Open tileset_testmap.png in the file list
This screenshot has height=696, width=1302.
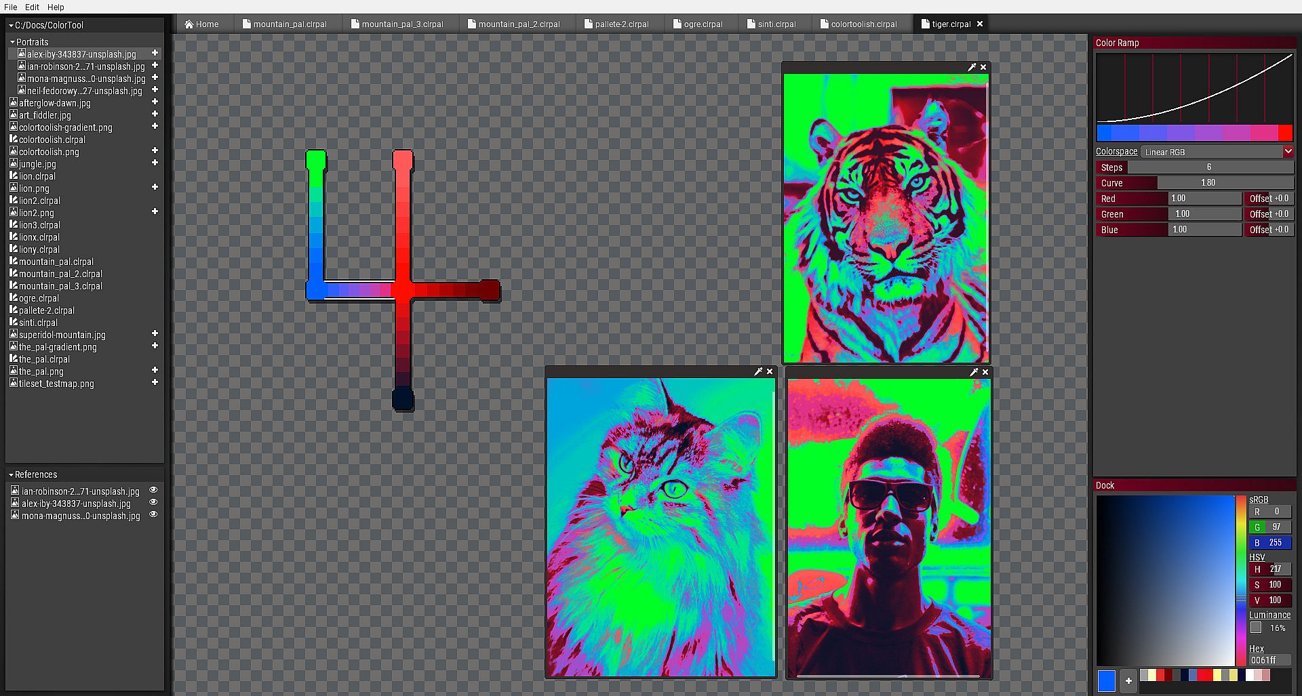[56, 384]
